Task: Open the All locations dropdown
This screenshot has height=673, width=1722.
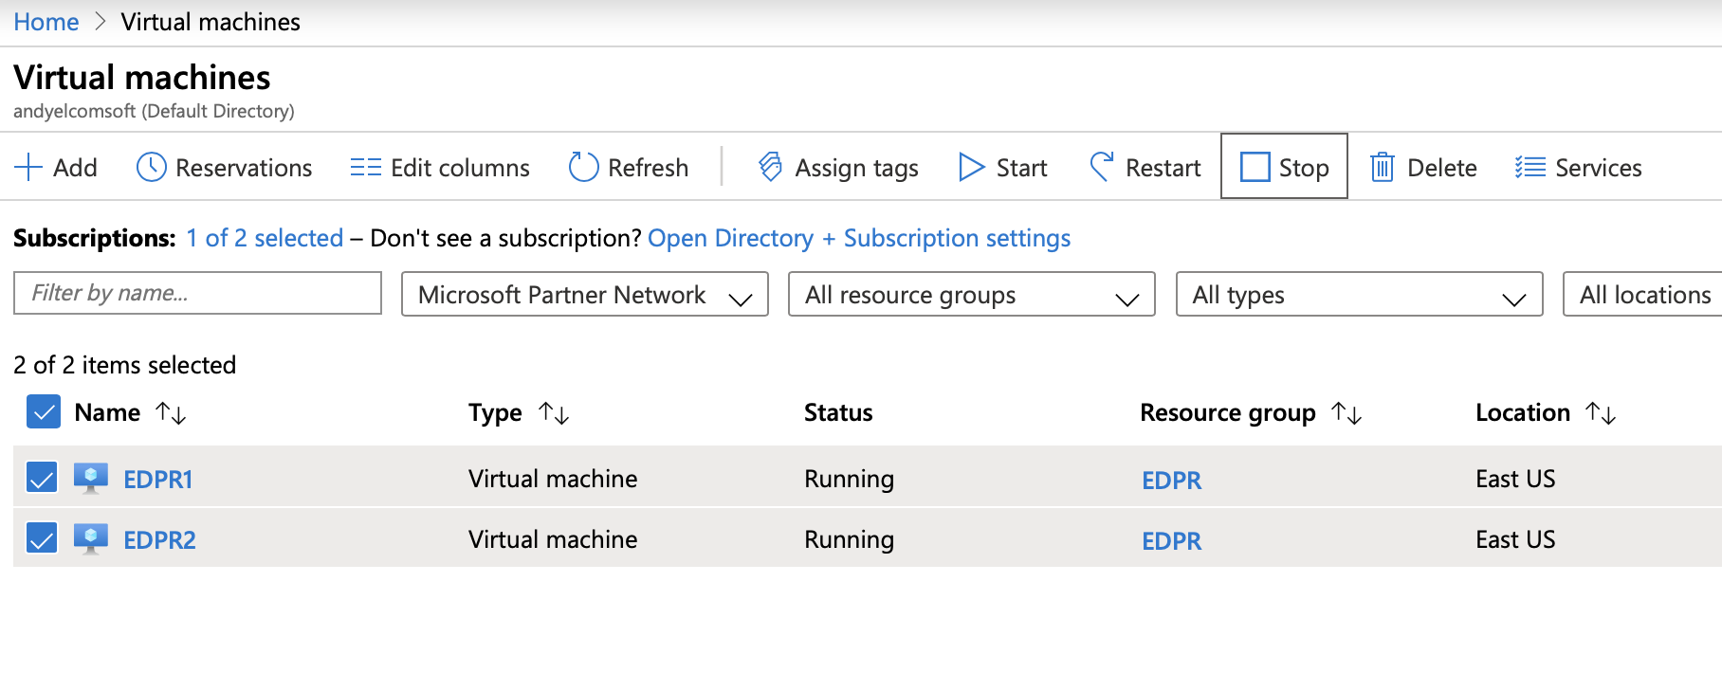Action: pos(1643,294)
